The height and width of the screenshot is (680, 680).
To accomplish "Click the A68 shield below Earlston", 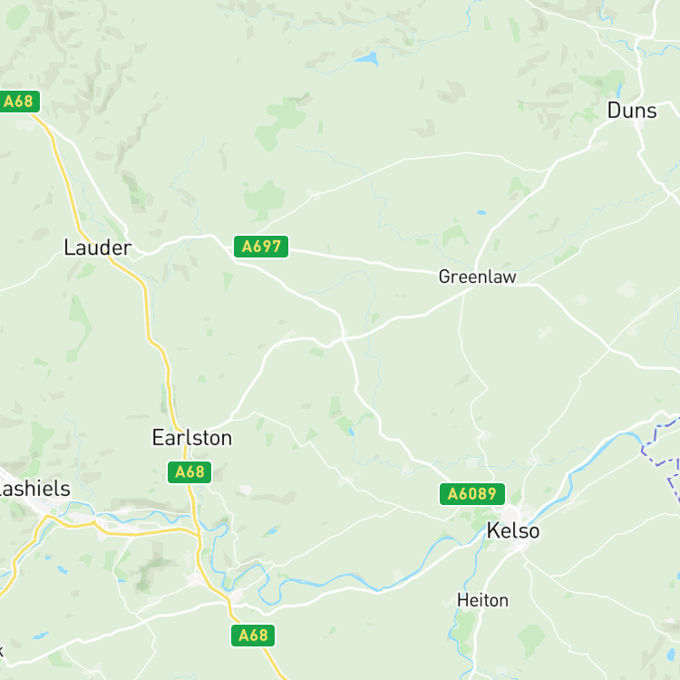I will coord(189,471).
